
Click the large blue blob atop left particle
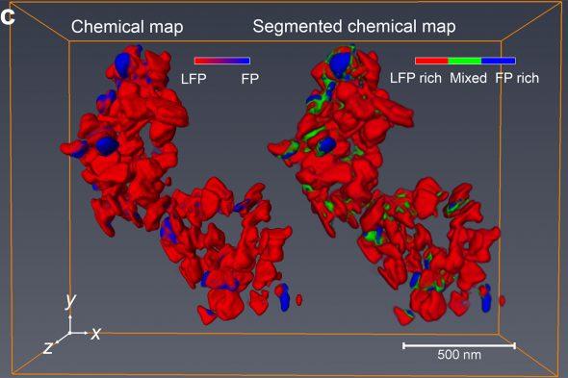pyautogui.click(x=123, y=64)
